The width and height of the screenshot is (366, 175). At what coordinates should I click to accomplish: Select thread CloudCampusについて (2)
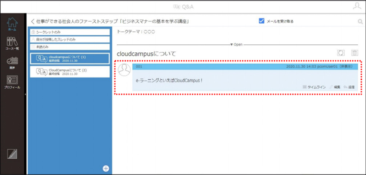tap(70, 72)
